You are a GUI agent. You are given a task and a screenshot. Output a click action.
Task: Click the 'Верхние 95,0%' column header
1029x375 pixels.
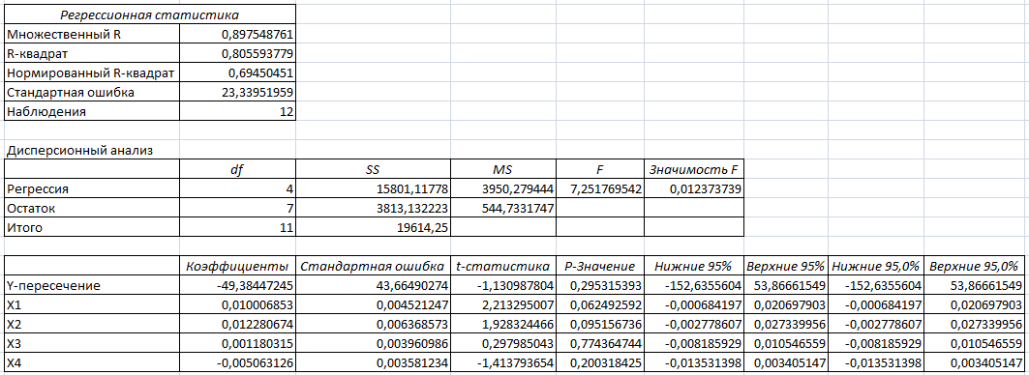[x=974, y=266]
